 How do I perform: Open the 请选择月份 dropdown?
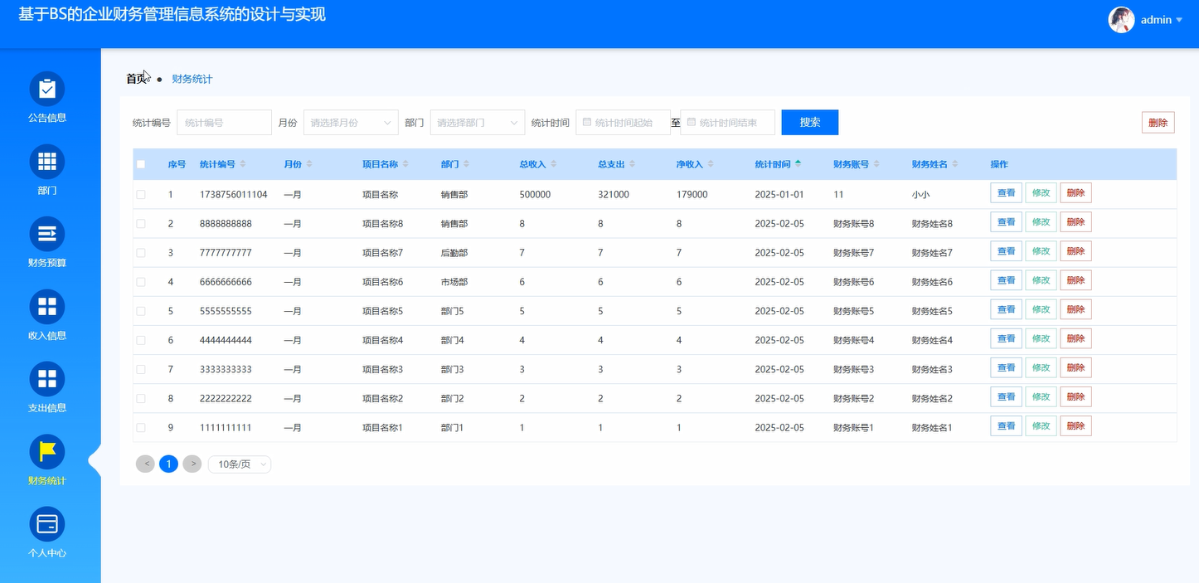[x=351, y=122]
